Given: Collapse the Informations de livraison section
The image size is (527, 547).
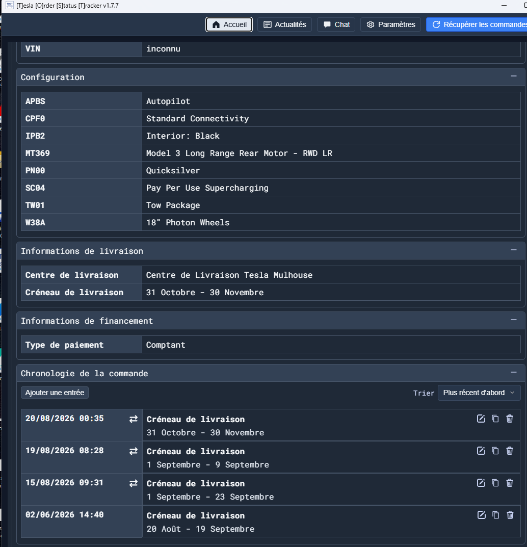Looking at the screenshot, I should click(x=514, y=250).
